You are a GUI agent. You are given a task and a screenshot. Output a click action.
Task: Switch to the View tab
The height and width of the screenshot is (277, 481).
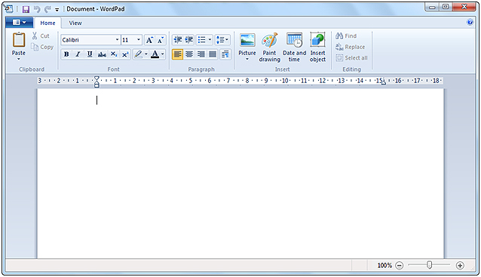[x=75, y=23]
